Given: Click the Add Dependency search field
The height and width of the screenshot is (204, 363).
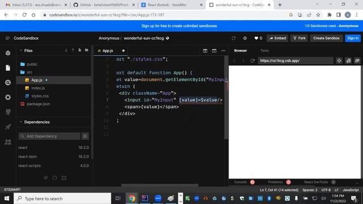Looking at the screenshot, I should pos(49,136).
